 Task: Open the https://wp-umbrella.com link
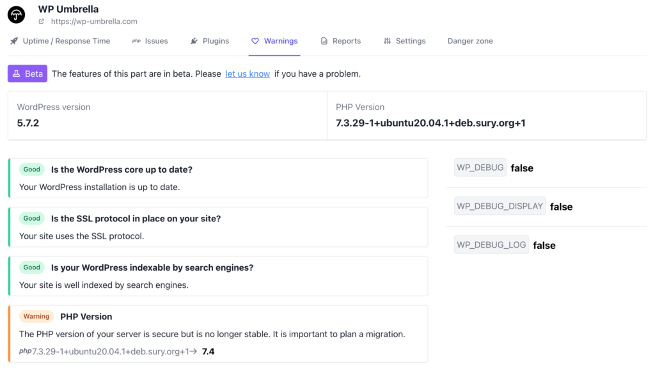(x=94, y=21)
